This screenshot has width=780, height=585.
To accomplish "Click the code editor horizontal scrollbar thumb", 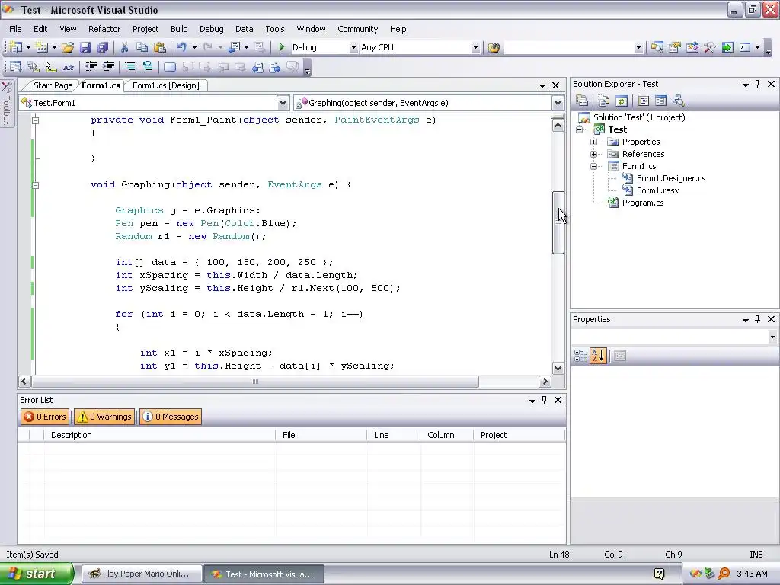I will tap(255, 382).
